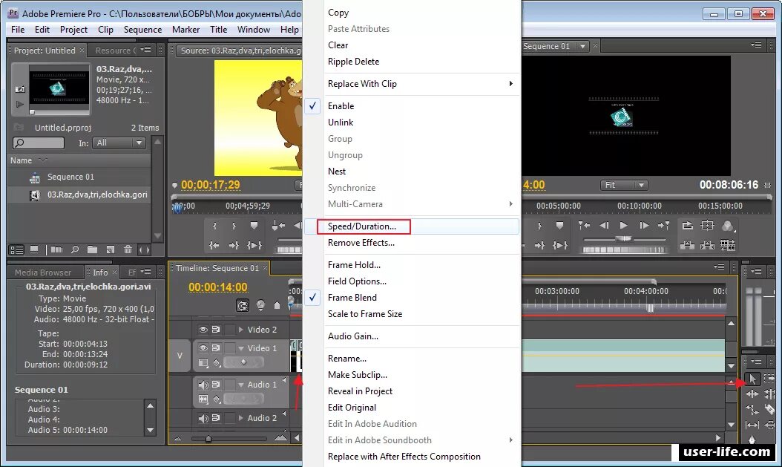Click the Project panel search field
The height and width of the screenshot is (467, 782).
pyautogui.click(x=39, y=143)
